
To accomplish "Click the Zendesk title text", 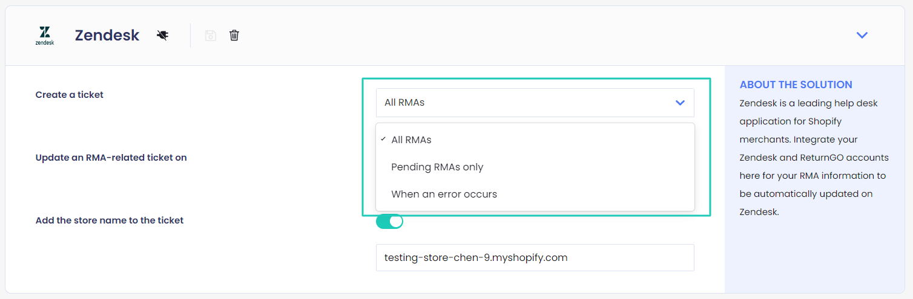I will point(107,36).
